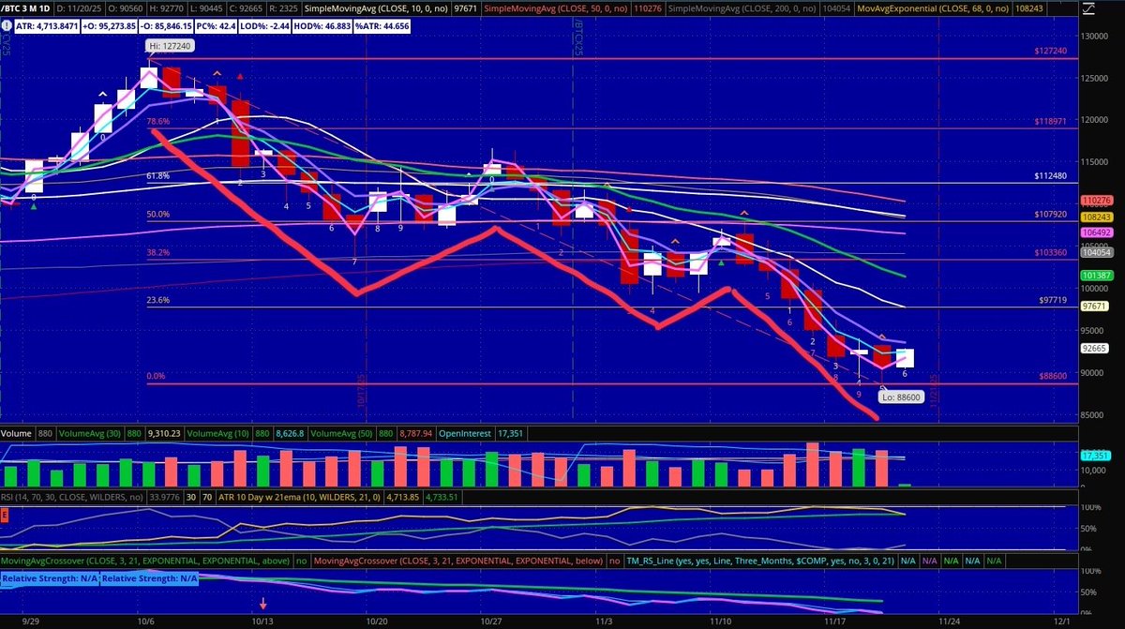The height and width of the screenshot is (629, 1125).
Task: Click the 50.0% Fibonacci level label
Action: point(157,215)
